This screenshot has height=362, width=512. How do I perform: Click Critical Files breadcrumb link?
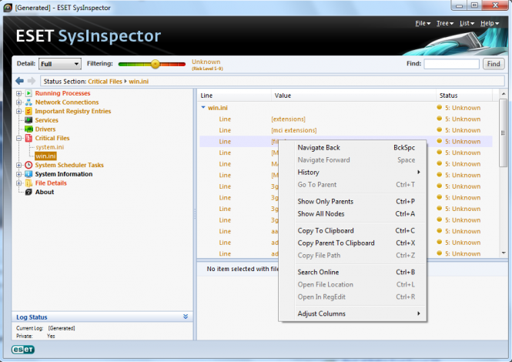coord(105,82)
